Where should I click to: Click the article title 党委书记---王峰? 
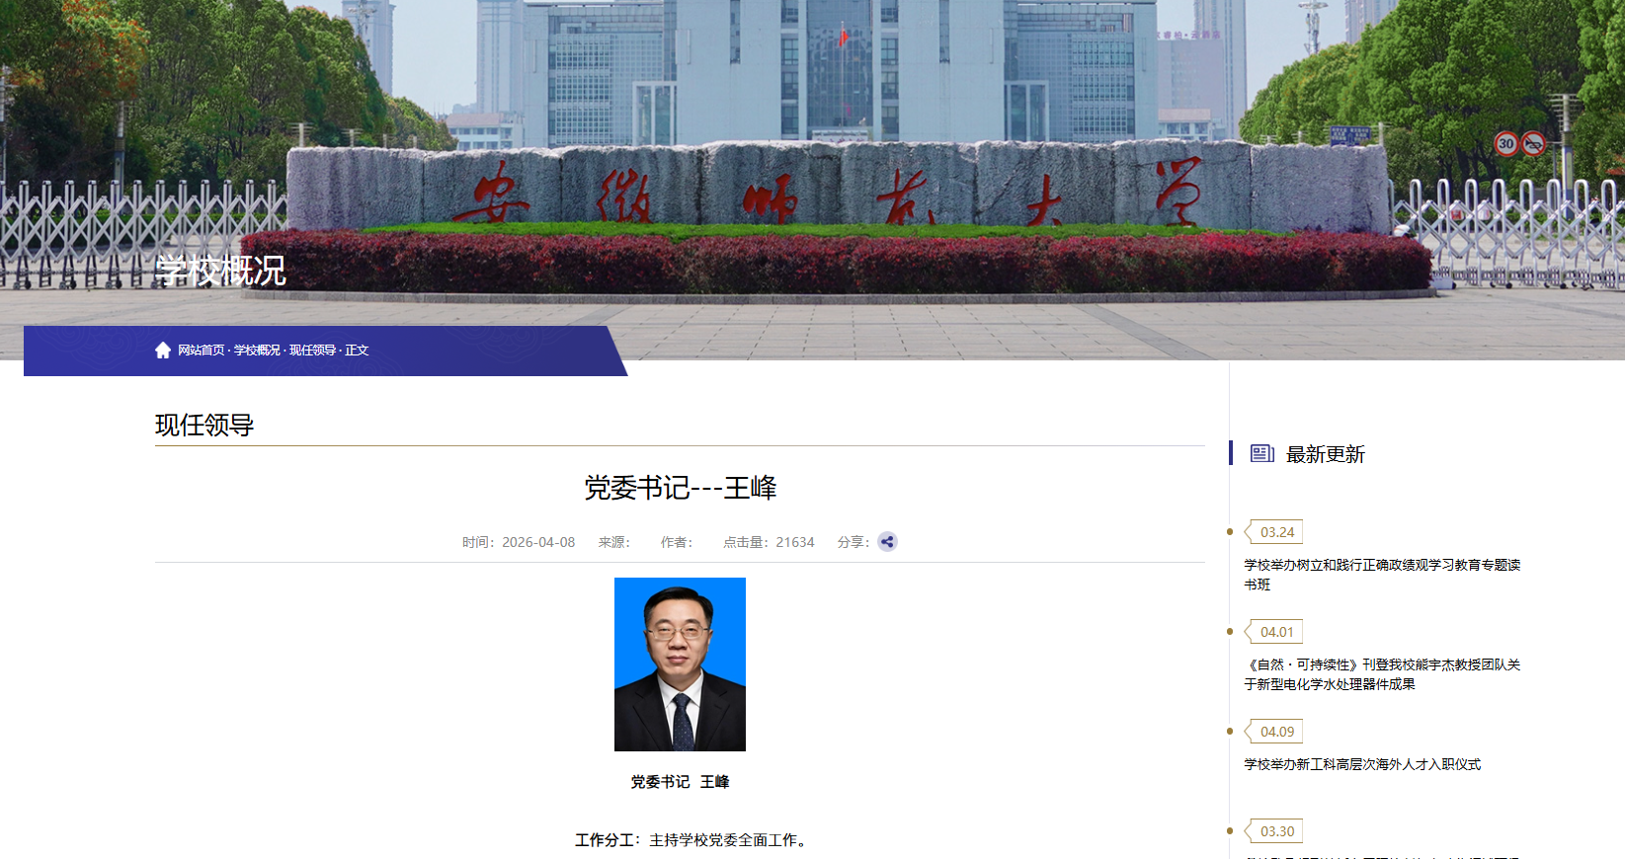click(680, 488)
